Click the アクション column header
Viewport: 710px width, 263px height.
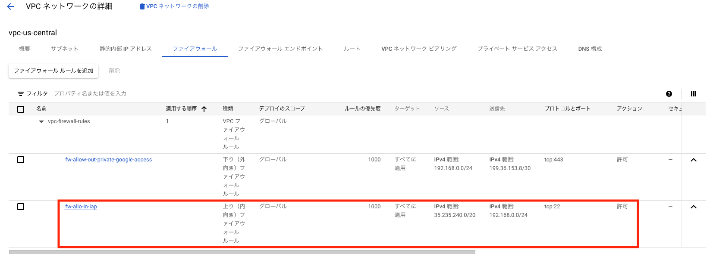tap(629, 109)
